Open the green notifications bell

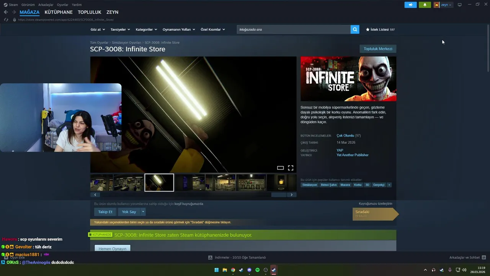coord(425,5)
